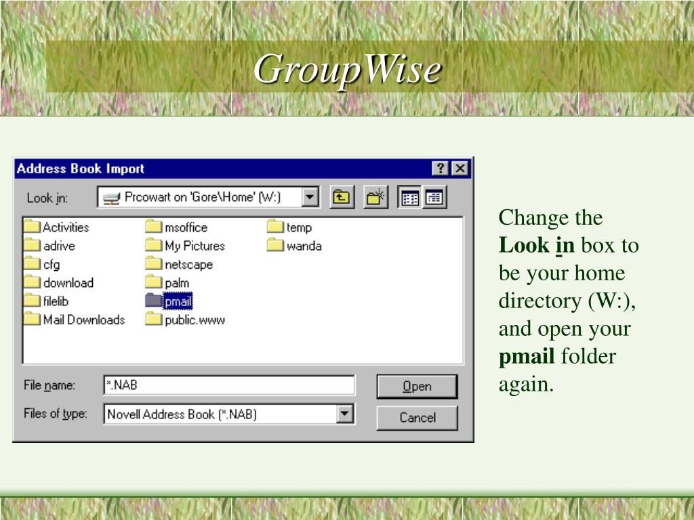
Task: Click the 'Activities' folder name
Action: pyautogui.click(x=66, y=227)
